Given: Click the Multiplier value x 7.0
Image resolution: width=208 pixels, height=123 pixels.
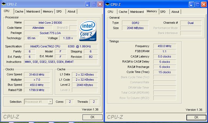Looking at the screenshot, I should [37, 80].
